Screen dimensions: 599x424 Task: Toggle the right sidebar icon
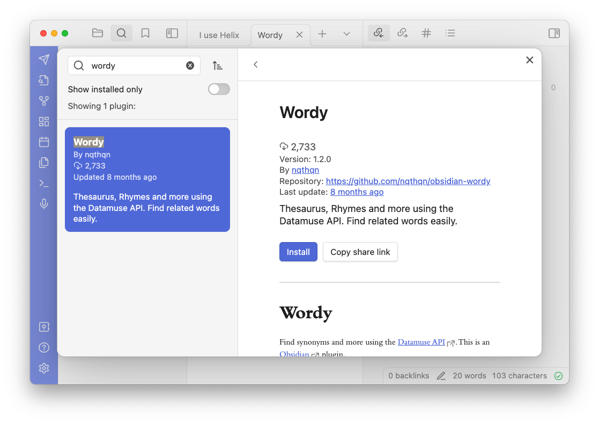[554, 33]
